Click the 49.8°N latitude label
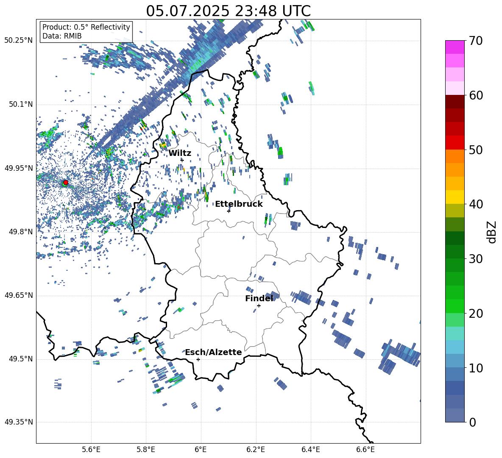Image resolution: width=502 pixels, height=458 pixels. pos(21,232)
